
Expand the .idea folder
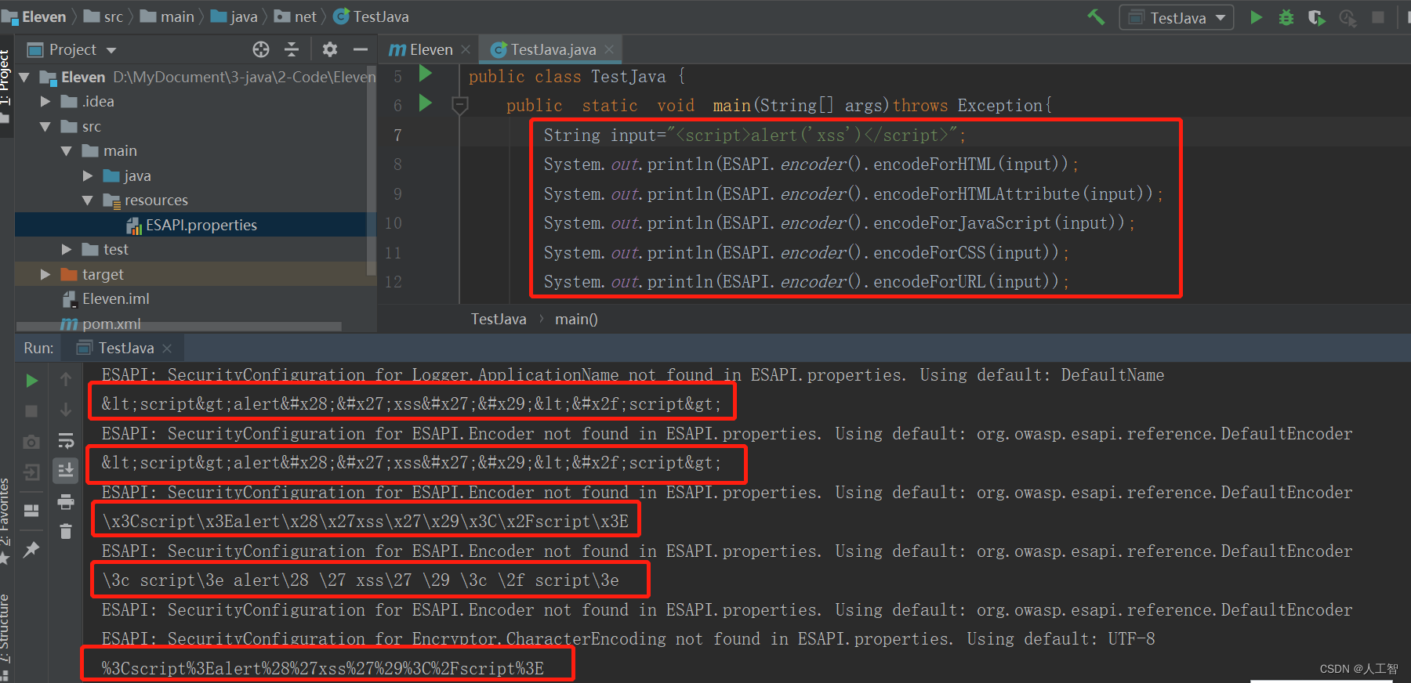point(45,102)
